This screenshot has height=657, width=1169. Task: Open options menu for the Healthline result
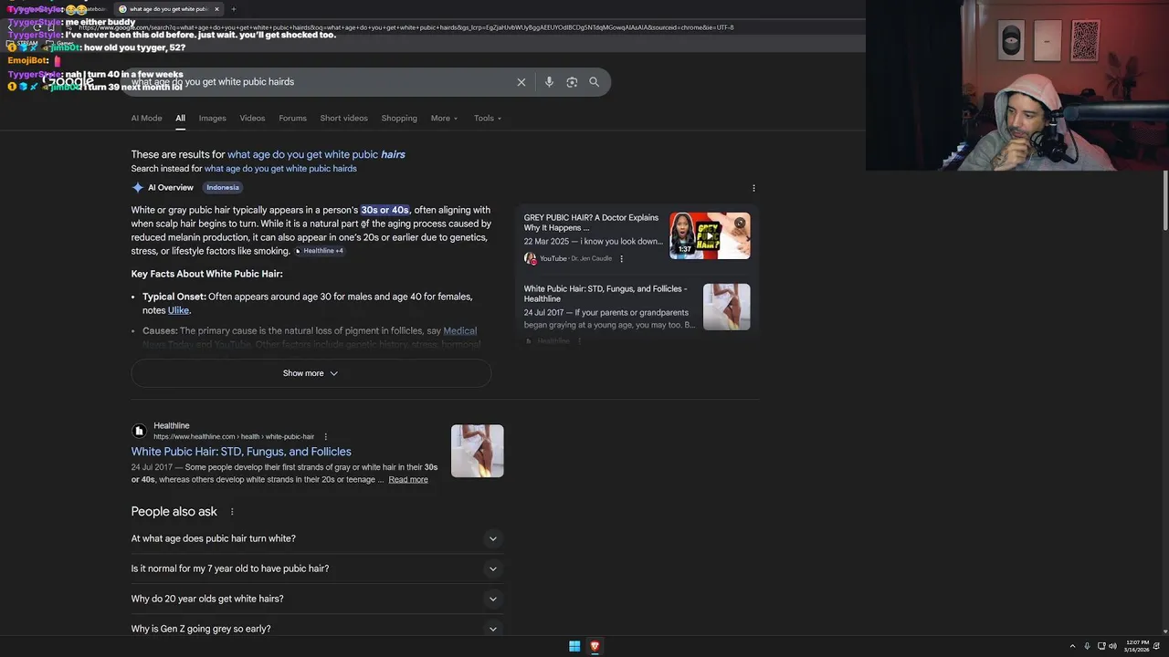(326, 437)
